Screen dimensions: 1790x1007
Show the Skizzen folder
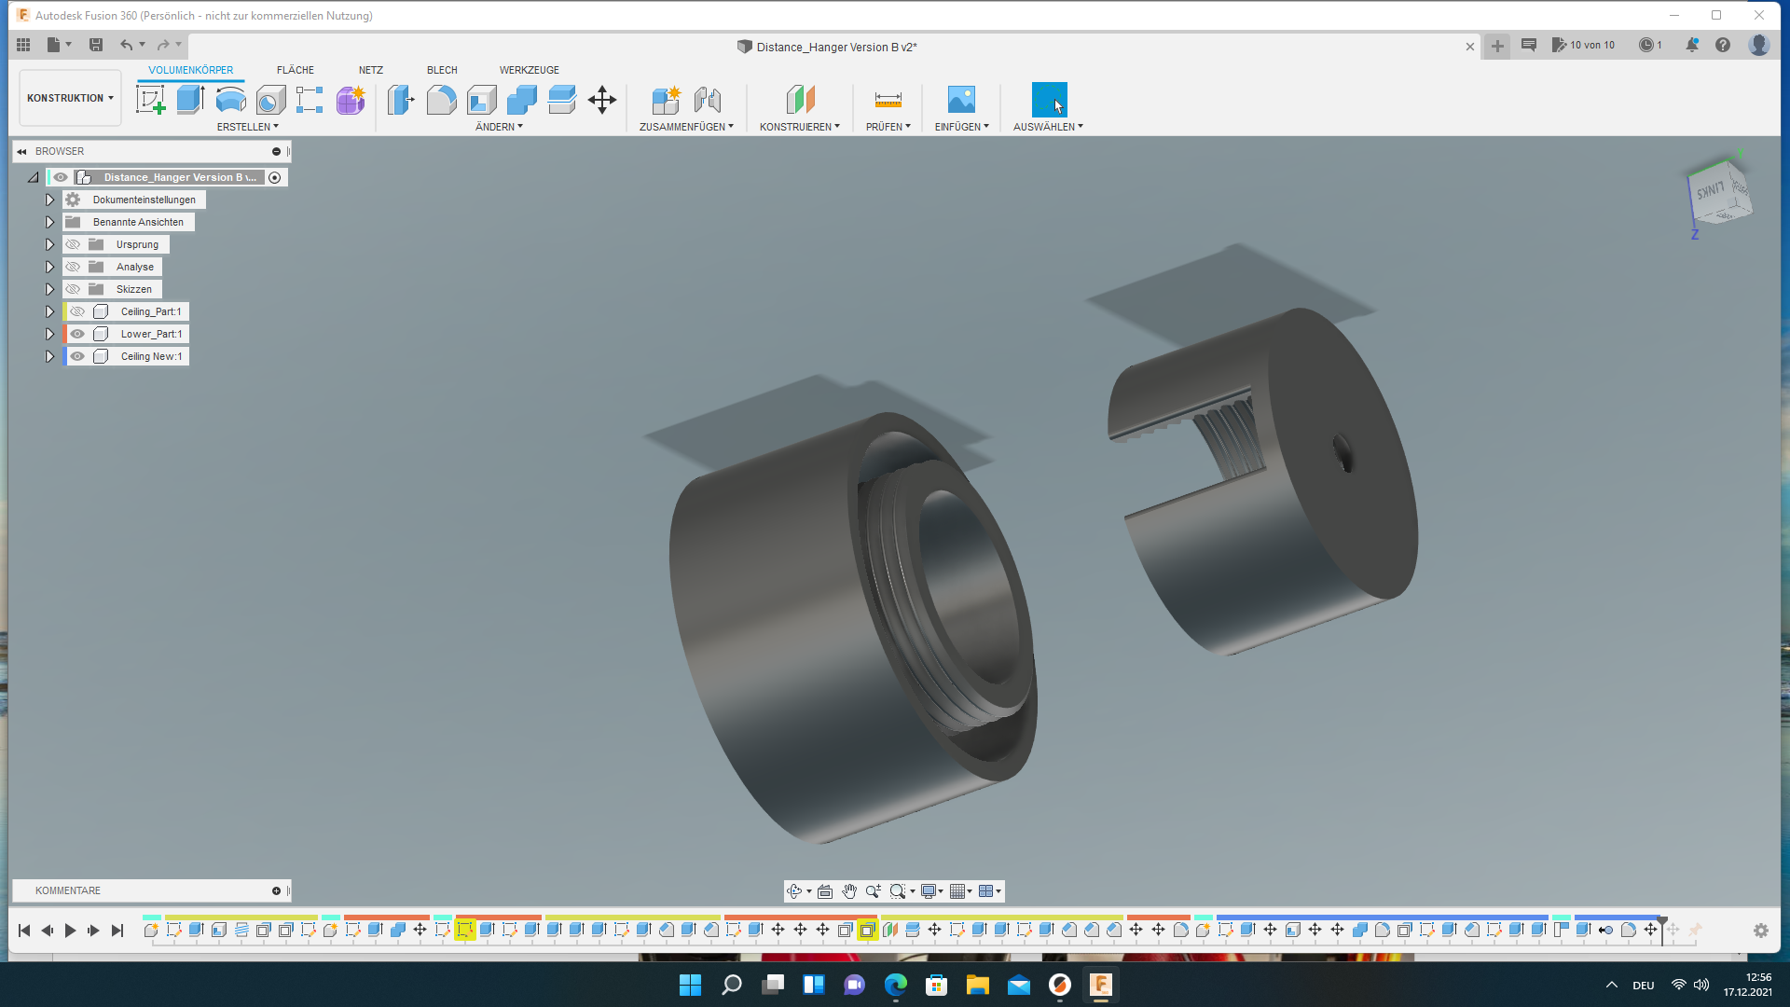point(73,289)
